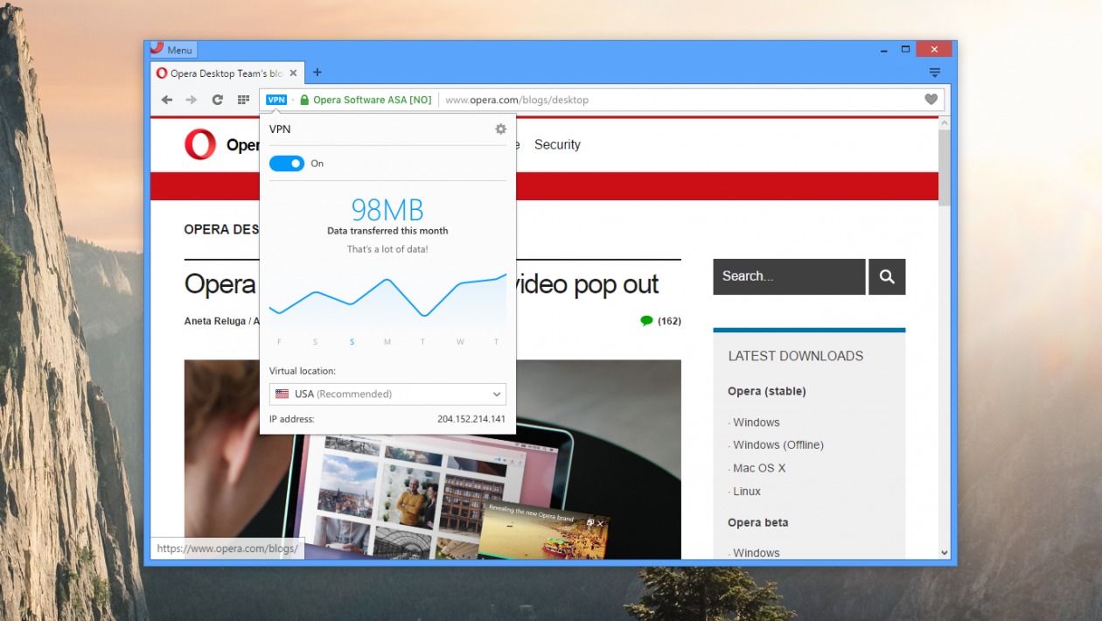Viewport: 1102px width, 621px height.
Task: Click the VPN data usage graph
Action: point(387,300)
